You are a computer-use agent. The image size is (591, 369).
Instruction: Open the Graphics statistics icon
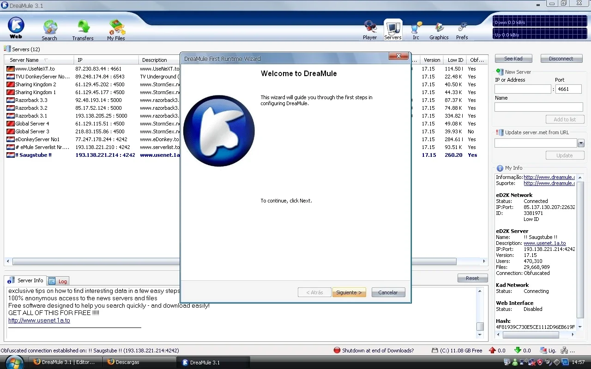tap(439, 30)
